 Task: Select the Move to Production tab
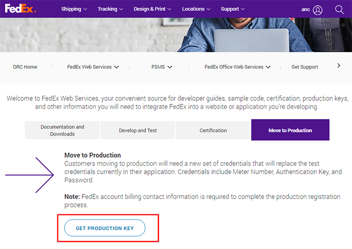(x=290, y=130)
